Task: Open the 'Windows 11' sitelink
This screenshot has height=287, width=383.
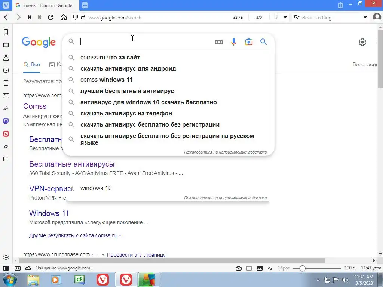Action: (x=49, y=213)
